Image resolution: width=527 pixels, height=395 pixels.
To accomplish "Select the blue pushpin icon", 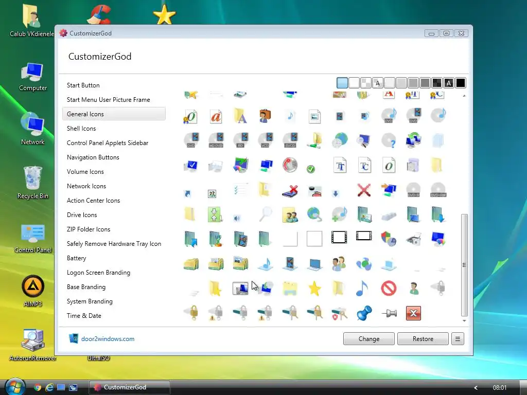I will (x=364, y=313).
